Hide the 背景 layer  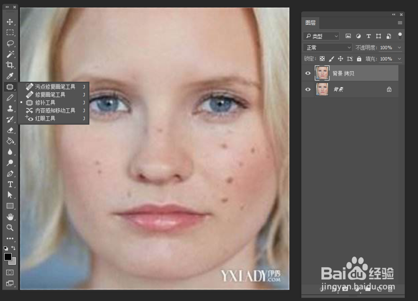point(308,89)
